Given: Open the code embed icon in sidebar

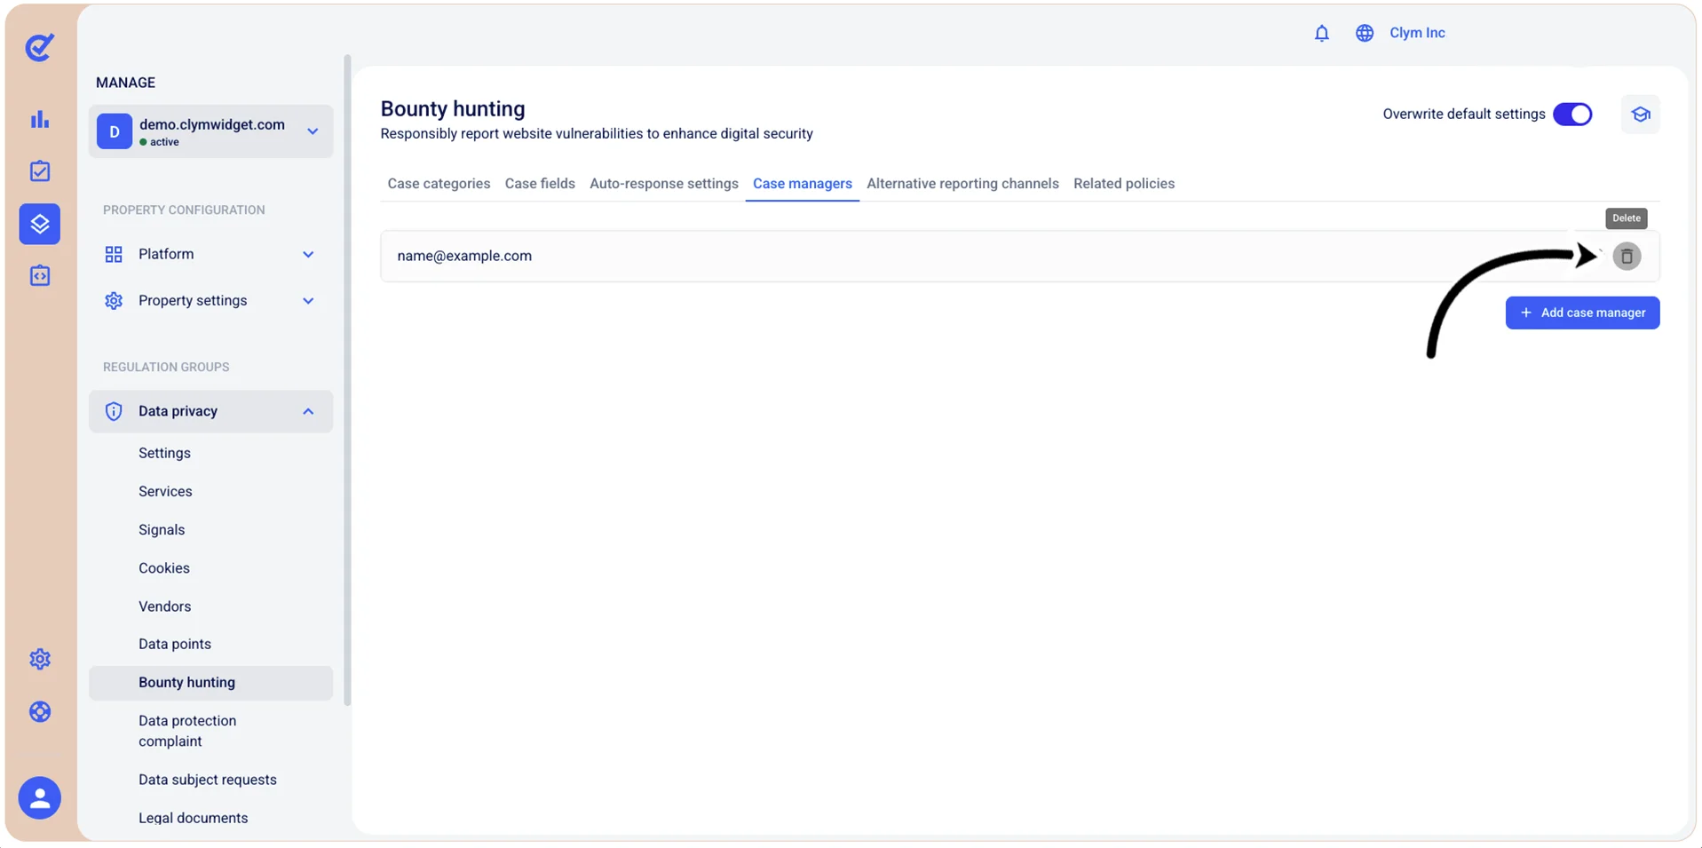Looking at the screenshot, I should coord(40,275).
